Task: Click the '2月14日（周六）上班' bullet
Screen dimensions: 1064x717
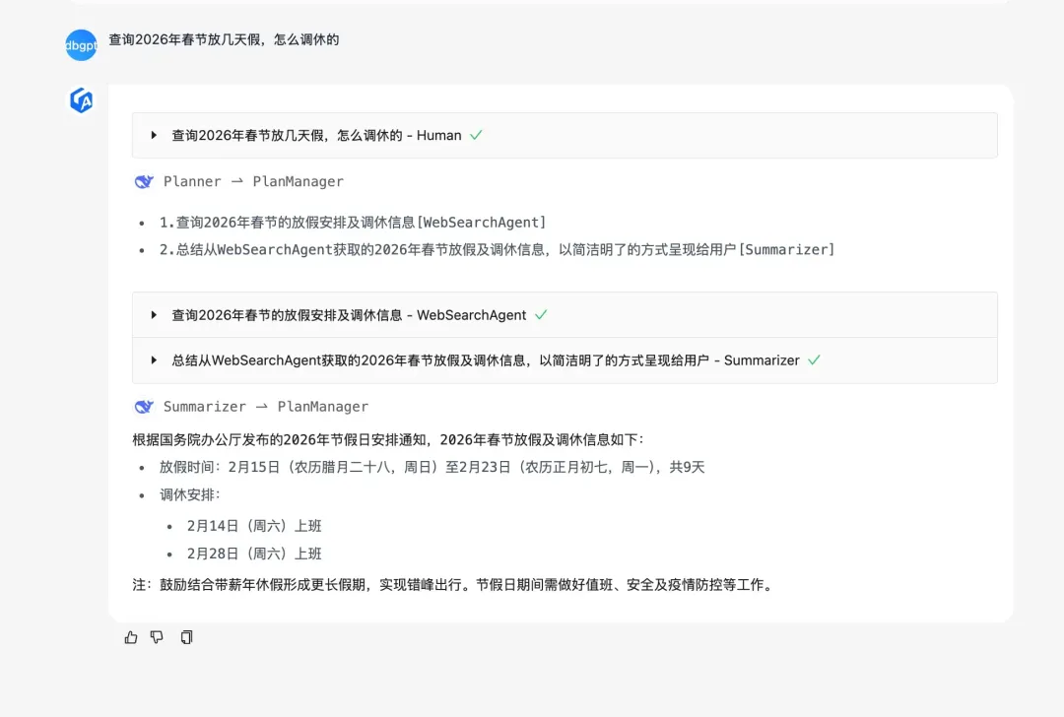Action: 254,526
